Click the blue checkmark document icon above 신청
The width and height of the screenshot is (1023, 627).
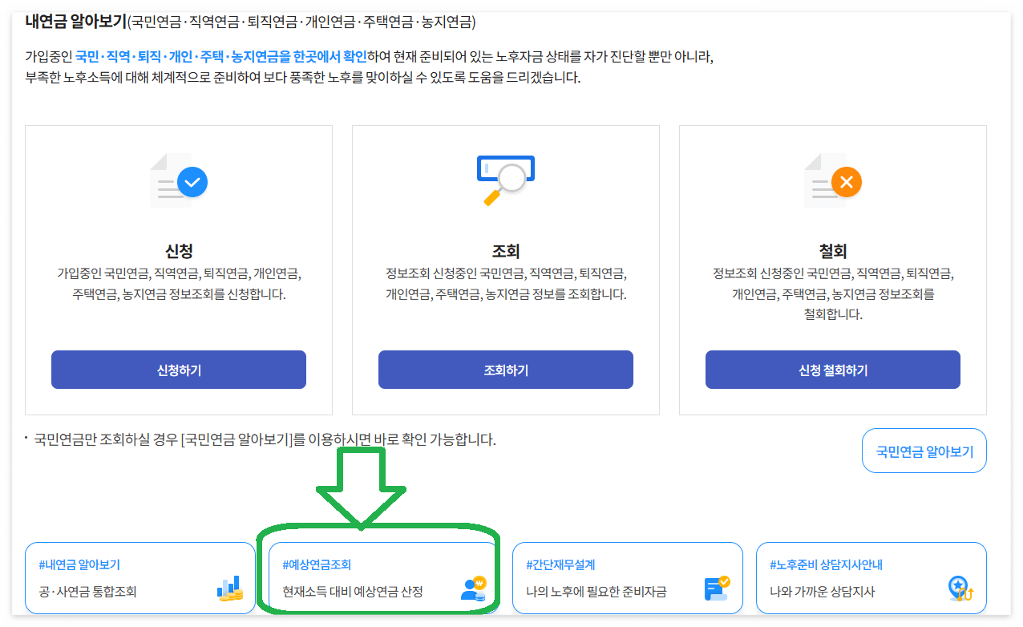[x=178, y=181]
